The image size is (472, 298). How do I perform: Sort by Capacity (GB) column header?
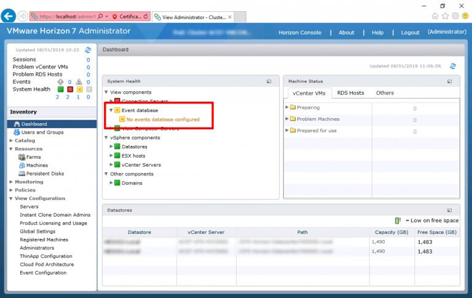click(x=391, y=232)
